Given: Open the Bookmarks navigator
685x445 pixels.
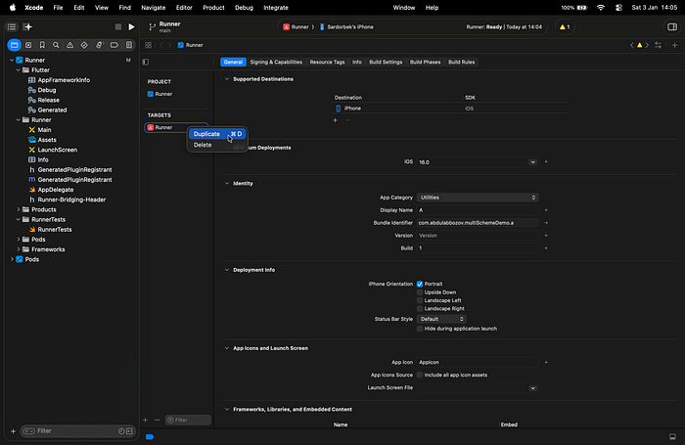Looking at the screenshot, I should [42, 45].
